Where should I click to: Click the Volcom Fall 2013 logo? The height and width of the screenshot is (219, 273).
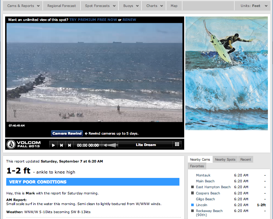[x=25, y=144]
